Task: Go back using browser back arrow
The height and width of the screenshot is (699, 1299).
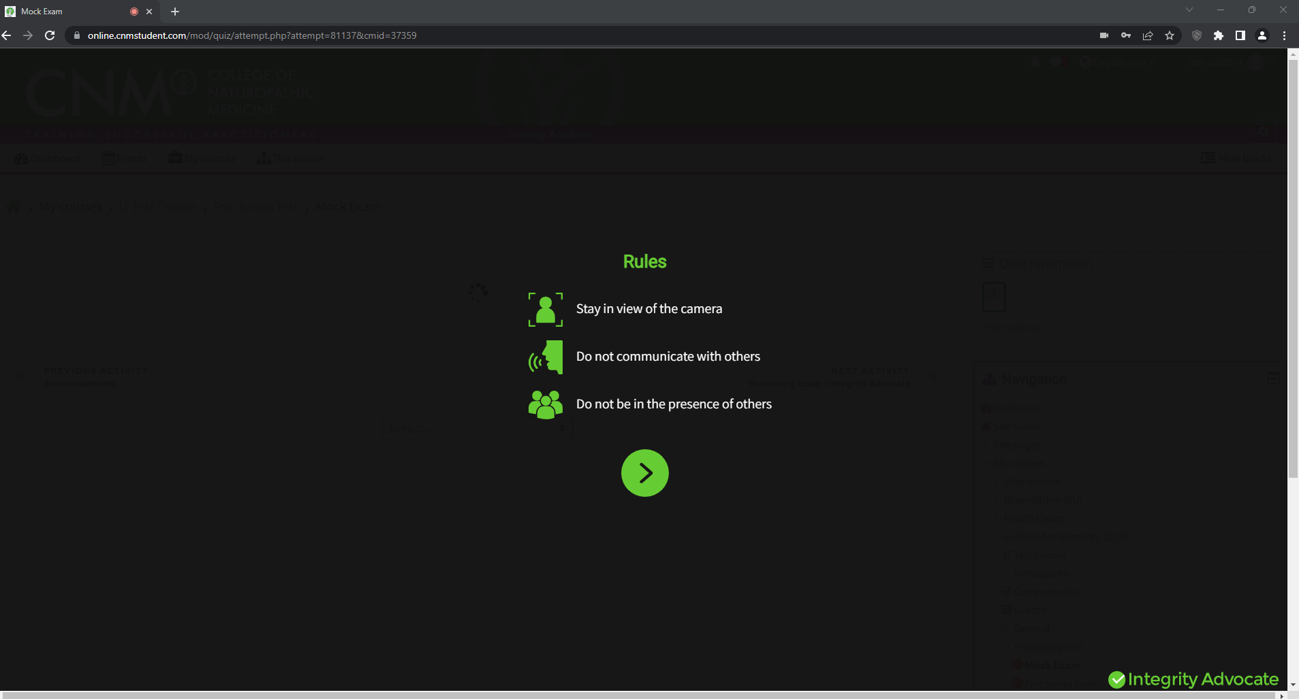Action: 7,35
